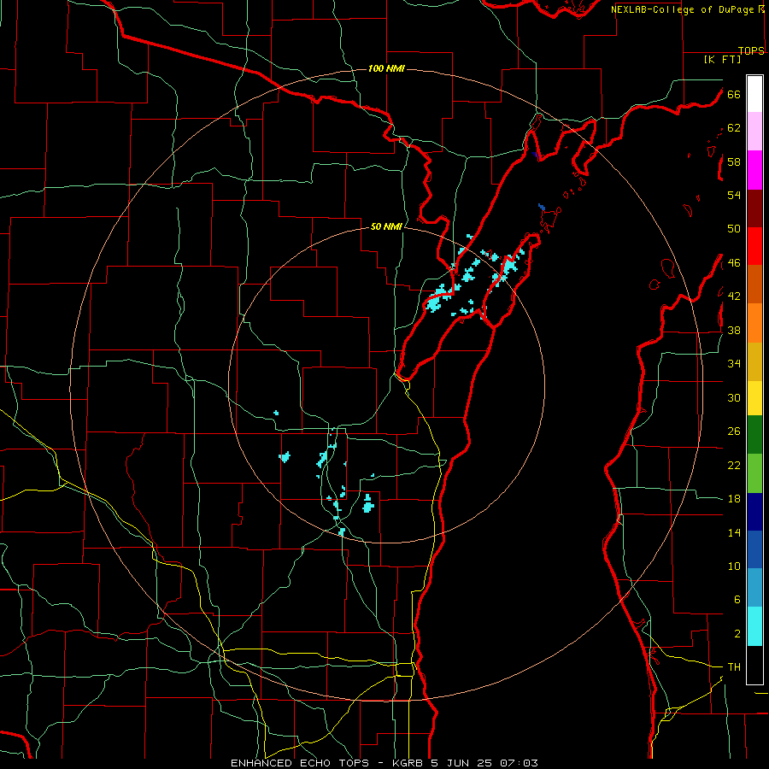Viewport: 769px width, 769px height.
Task: Click the light pink 62 kft swatch
Action: [754, 132]
